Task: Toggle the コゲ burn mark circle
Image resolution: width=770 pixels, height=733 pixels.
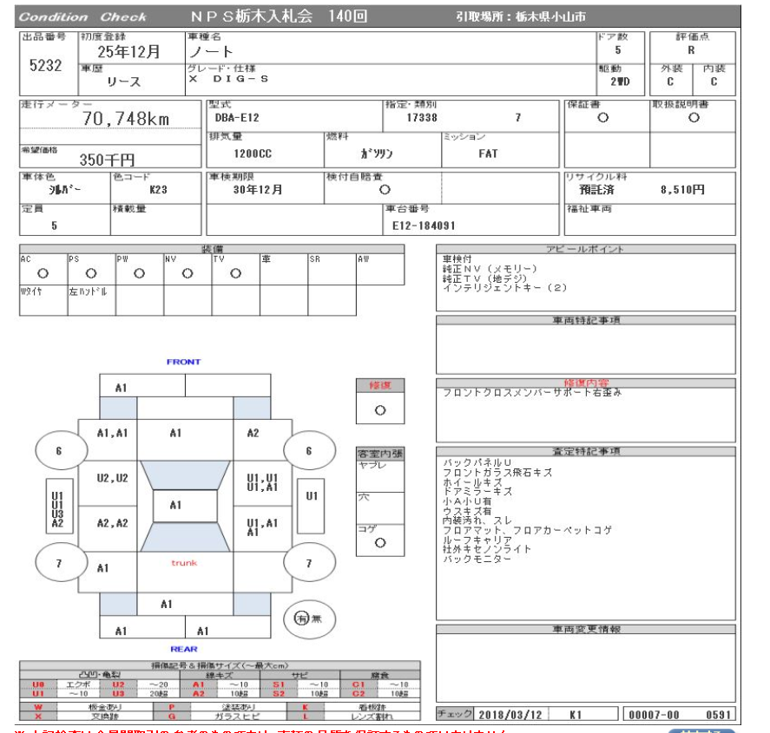Action: [379, 543]
